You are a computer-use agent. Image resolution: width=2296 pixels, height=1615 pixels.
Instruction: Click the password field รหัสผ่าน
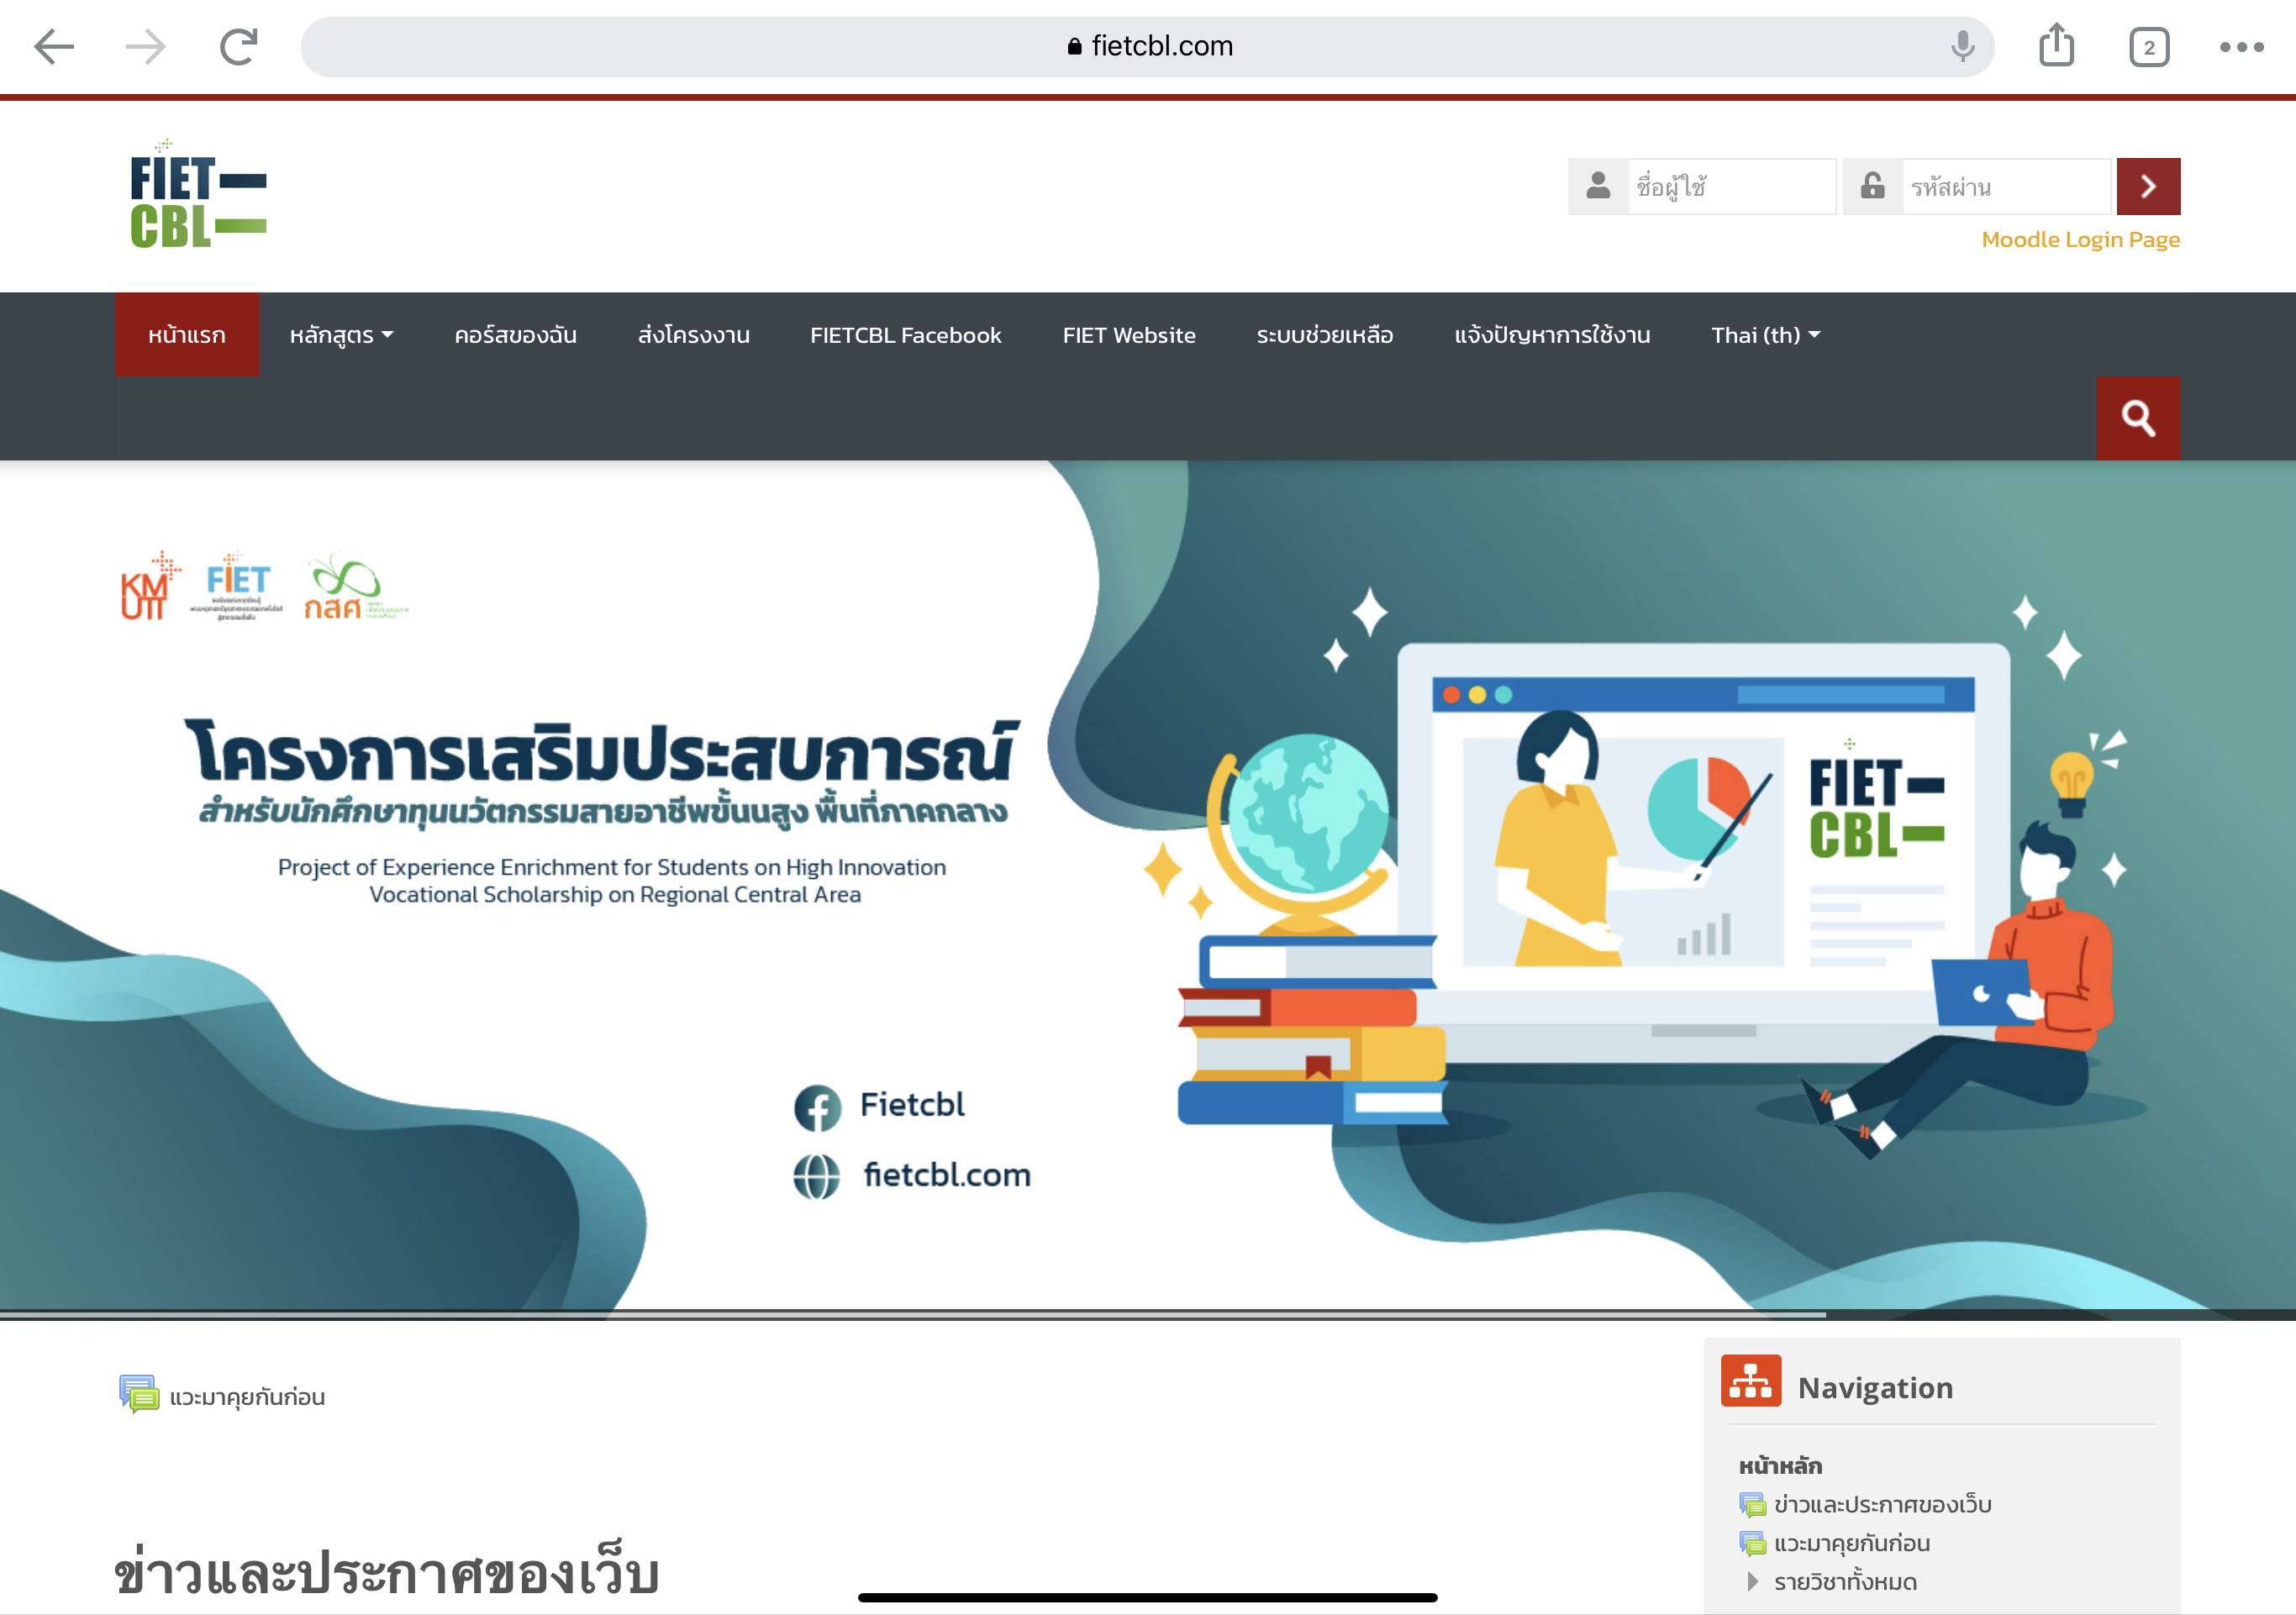(2006, 186)
